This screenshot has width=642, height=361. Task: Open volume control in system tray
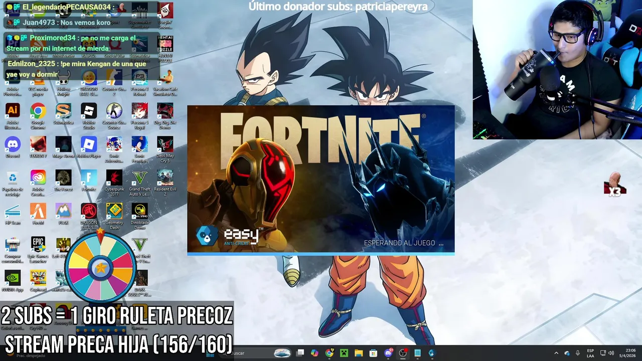pos(611,353)
